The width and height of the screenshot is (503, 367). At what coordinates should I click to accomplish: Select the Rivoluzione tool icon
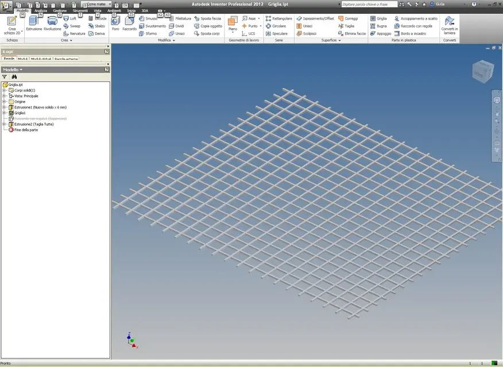52,21
